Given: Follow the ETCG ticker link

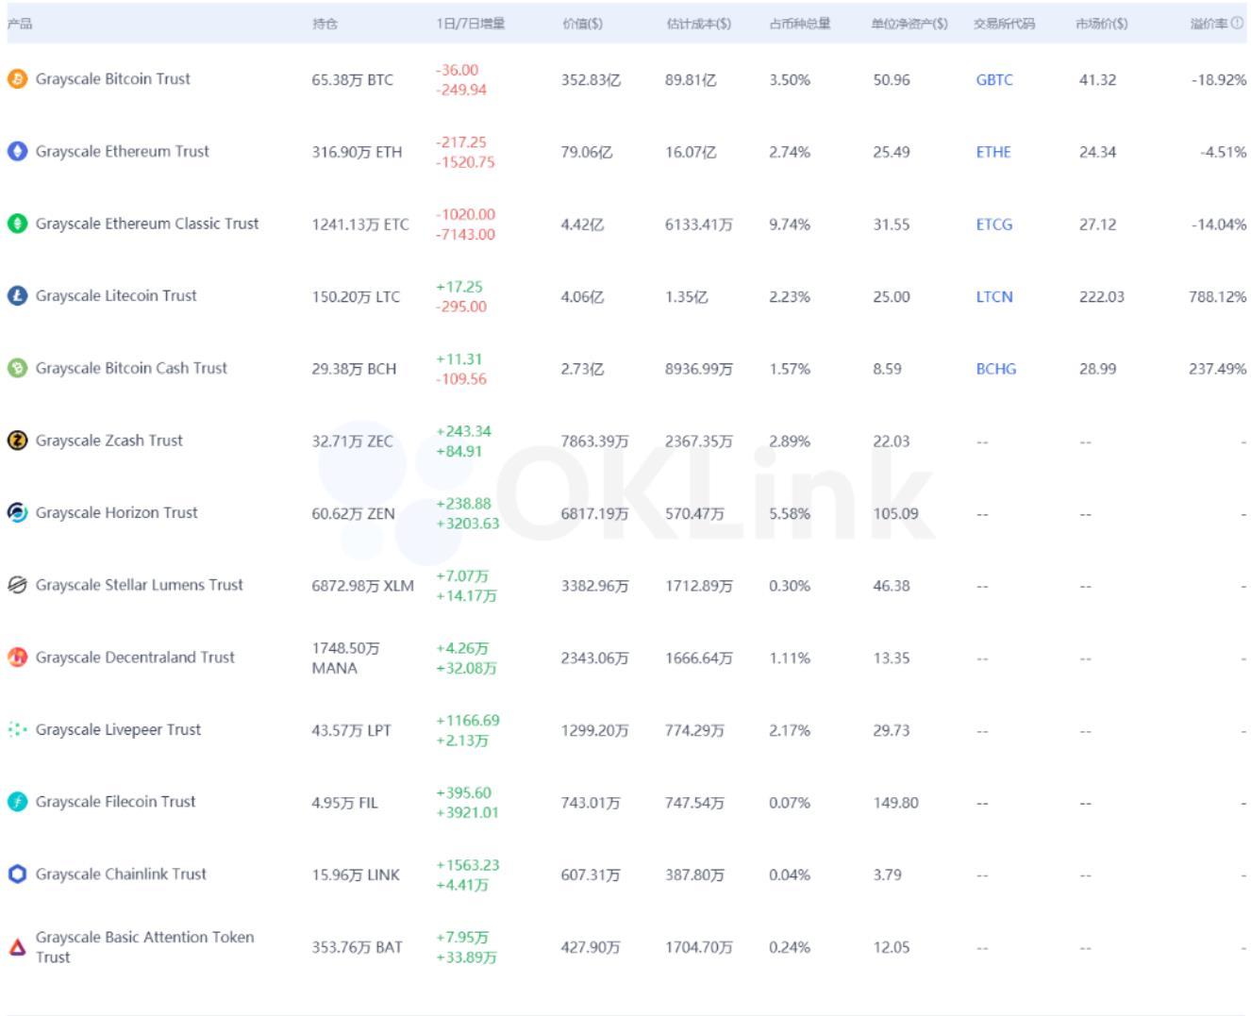Looking at the screenshot, I should pos(994,225).
